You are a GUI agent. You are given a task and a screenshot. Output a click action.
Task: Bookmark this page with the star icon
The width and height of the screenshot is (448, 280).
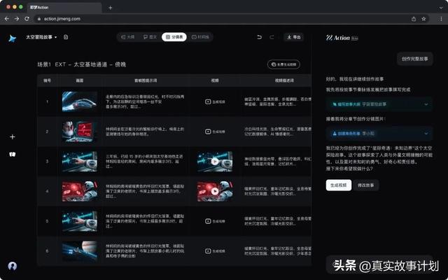(423, 19)
